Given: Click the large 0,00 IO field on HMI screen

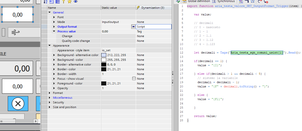Looking at the screenshot, I should [17, 68].
